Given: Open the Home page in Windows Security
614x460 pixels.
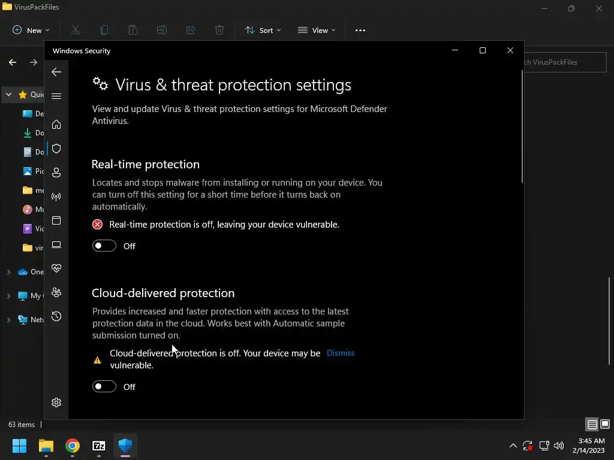Looking at the screenshot, I should pyautogui.click(x=56, y=125).
